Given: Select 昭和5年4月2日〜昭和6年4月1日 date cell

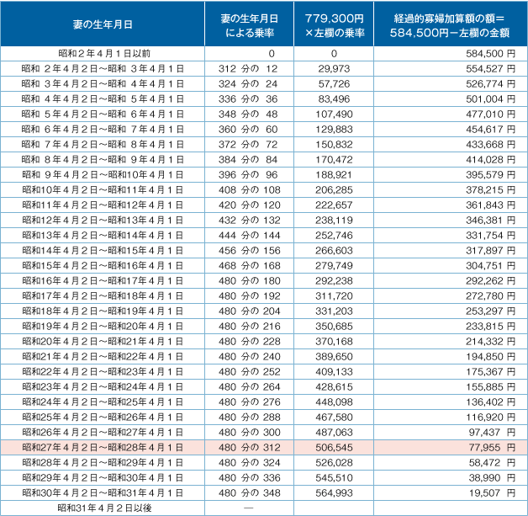Looking at the screenshot, I should (x=103, y=114).
